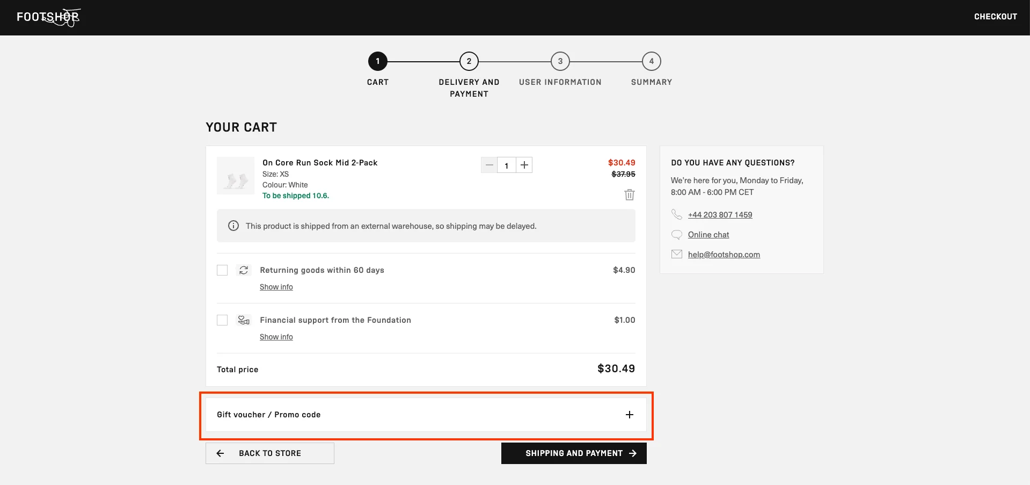Click the external warehouse info icon
The height and width of the screenshot is (485, 1030).
pyautogui.click(x=233, y=226)
